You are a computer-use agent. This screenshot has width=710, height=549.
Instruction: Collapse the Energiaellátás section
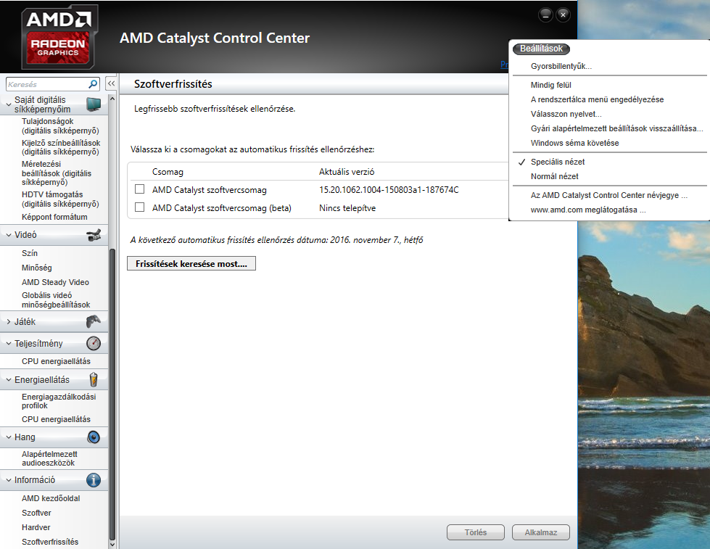point(9,379)
